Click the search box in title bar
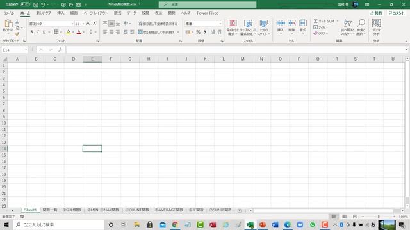Viewport: 410px width, 230px height. tap(208, 4)
